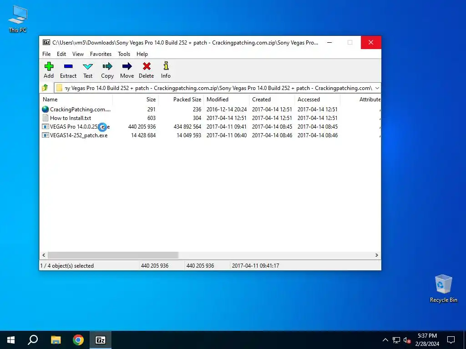Click the horizontal scrollbar thumb

coord(113,255)
